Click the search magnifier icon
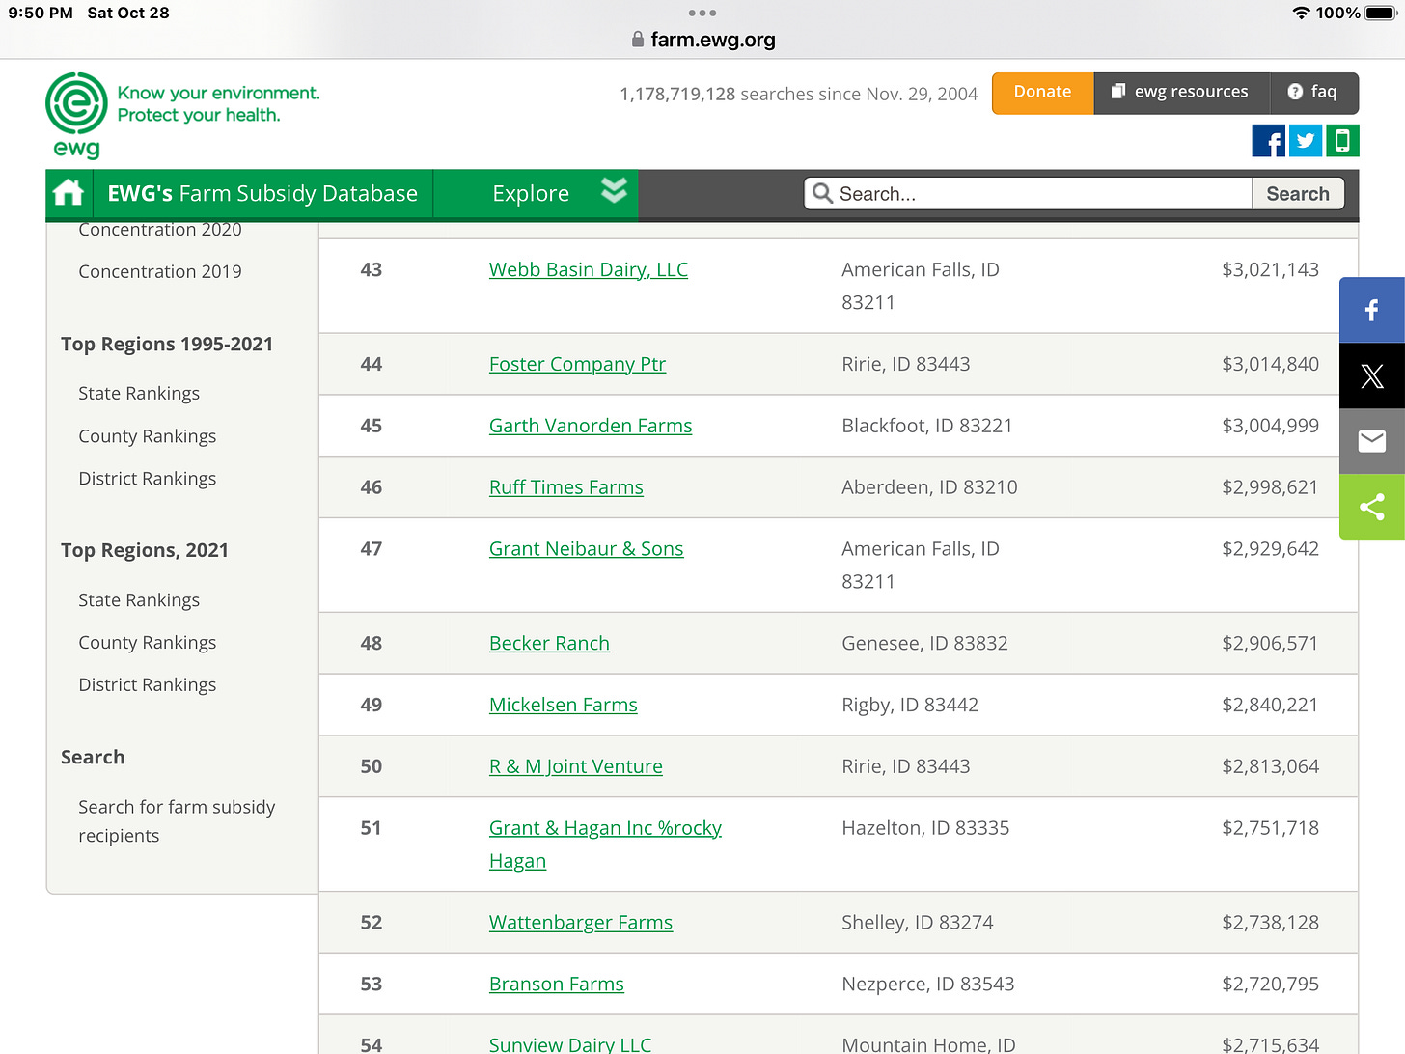The image size is (1405, 1054). pos(822,193)
